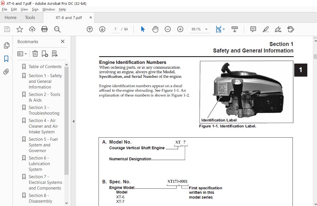
Task: Click the "/ 84" total pages text
Action: click(x=124, y=29)
